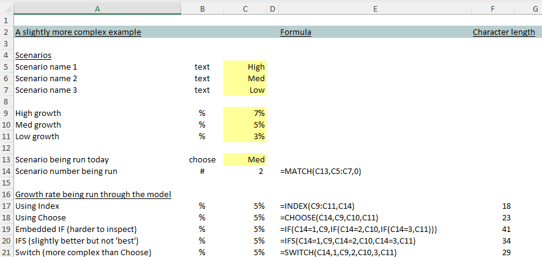
Task: Click the character length value 41
Action: point(505,230)
